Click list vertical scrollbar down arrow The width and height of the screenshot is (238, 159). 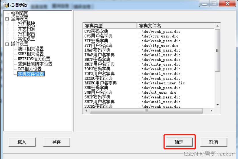pos(218,105)
